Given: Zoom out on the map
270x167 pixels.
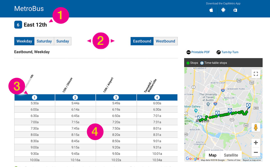Looking at the screenshot, I should (x=256, y=153).
